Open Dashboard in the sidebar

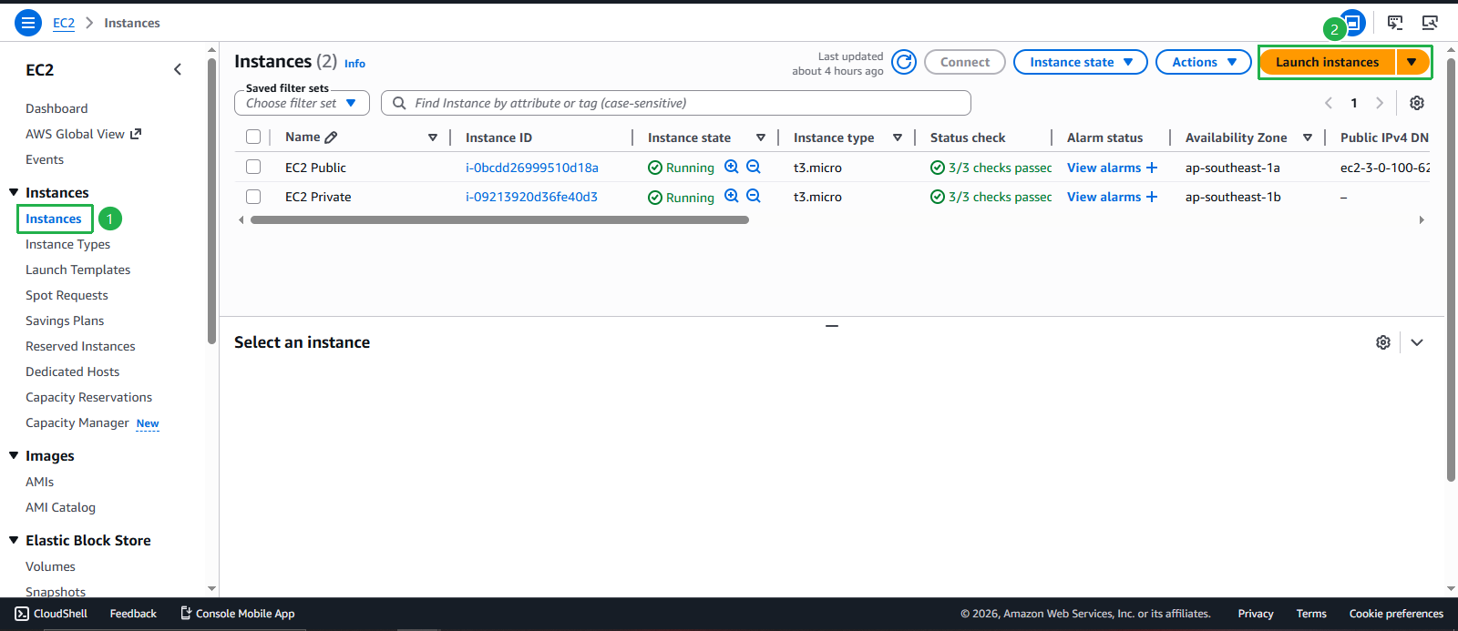(x=56, y=108)
